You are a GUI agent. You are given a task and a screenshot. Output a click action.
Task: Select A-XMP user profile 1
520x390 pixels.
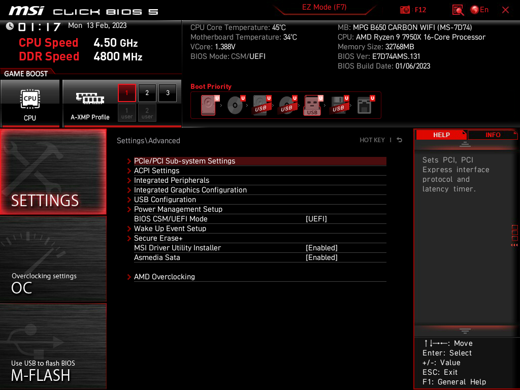tap(126, 113)
